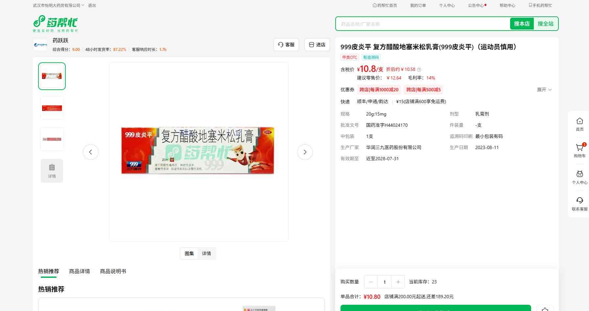The width and height of the screenshot is (589, 311).
Task: Click the 进店 enter store button
Action: 317,45
